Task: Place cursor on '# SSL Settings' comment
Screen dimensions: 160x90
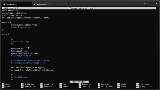Action: [19, 77]
